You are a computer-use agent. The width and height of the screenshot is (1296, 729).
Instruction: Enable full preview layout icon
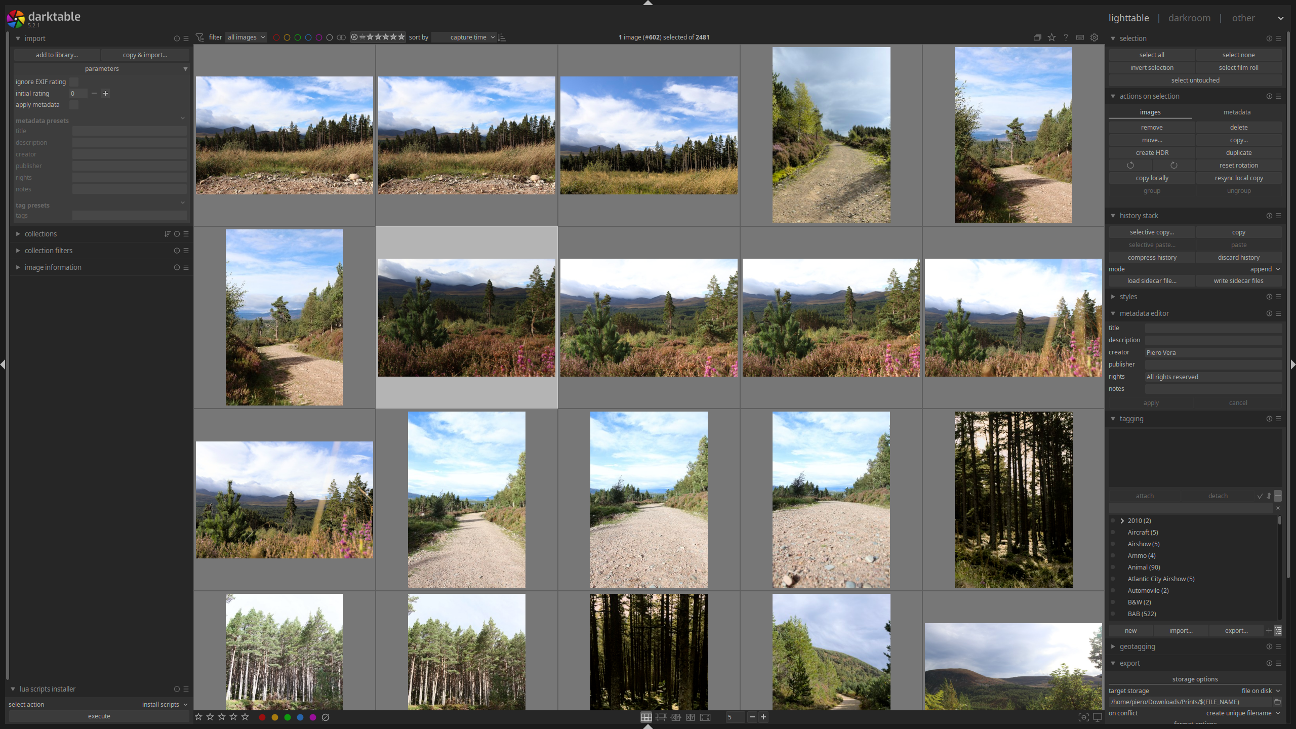pyautogui.click(x=705, y=717)
